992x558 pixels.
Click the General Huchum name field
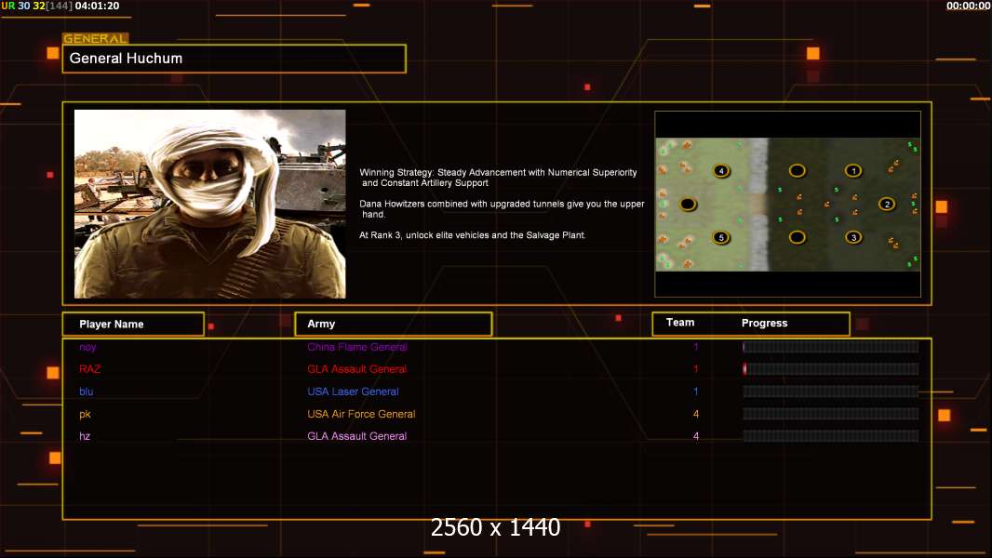tap(234, 59)
